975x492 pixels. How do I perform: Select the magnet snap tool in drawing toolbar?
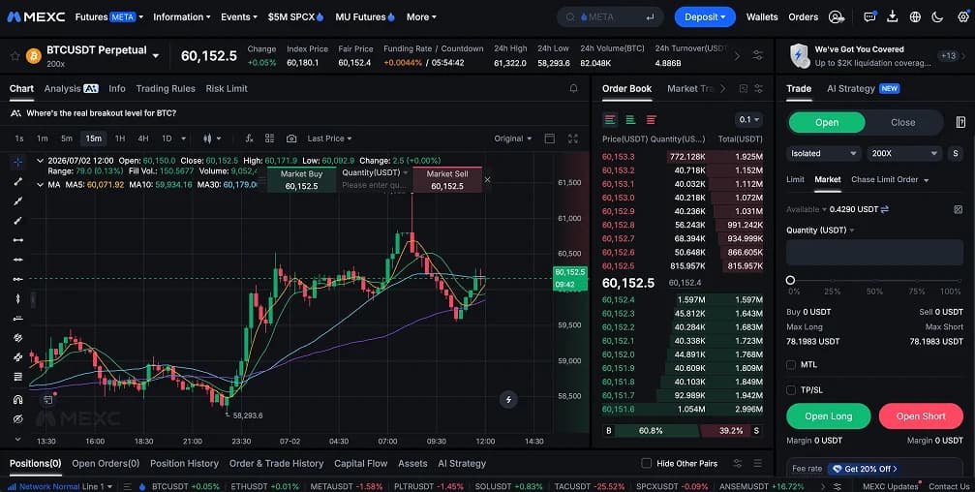pyautogui.click(x=18, y=399)
